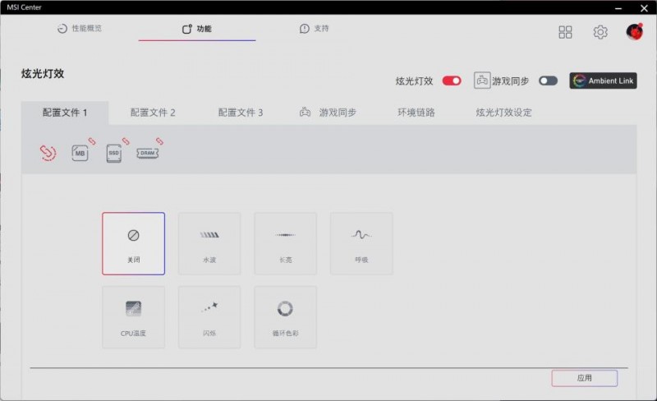Click the Ambient Link button
This screenshot has height=401, width=657.
[603, 81]
